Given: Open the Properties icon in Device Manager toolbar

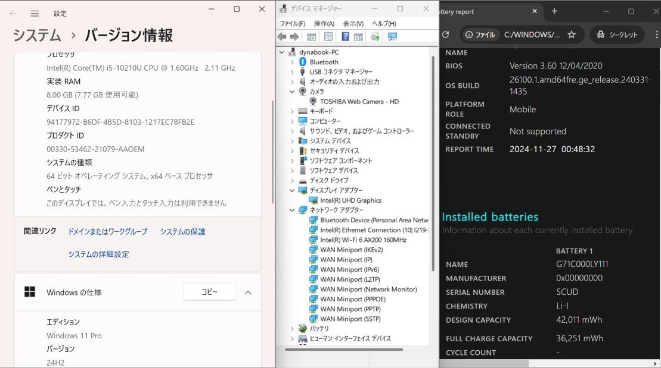Looking at the screenshot, I should [x=328, y=37].
